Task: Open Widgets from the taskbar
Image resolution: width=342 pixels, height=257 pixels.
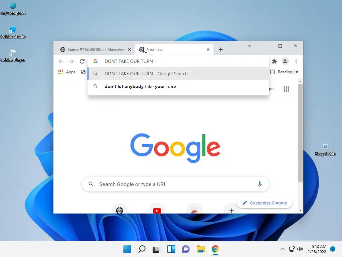Action: (x=171, y=249)
